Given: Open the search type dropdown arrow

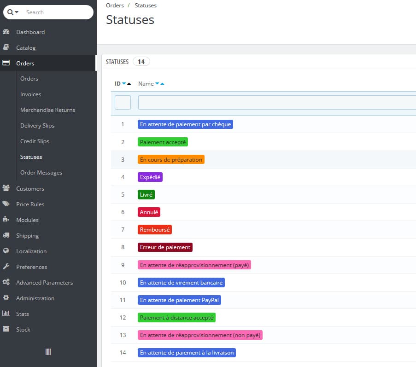Looking at the screenshot, I should coord(17,12).
